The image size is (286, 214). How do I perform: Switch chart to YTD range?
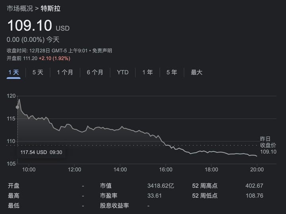123,72
